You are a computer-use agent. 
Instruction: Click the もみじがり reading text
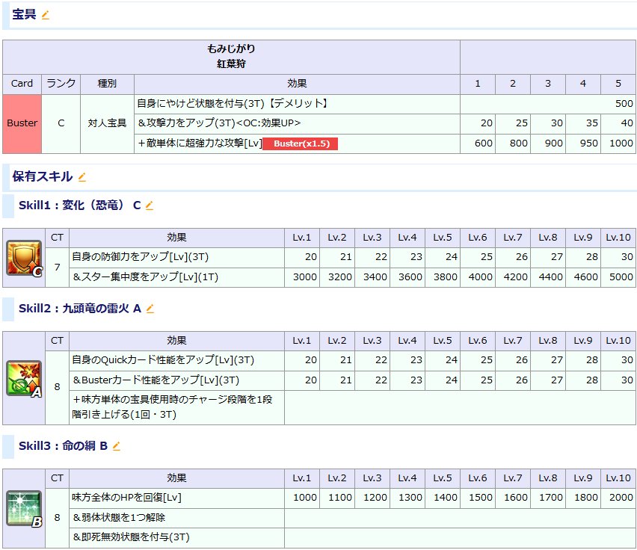coord(231,49)
